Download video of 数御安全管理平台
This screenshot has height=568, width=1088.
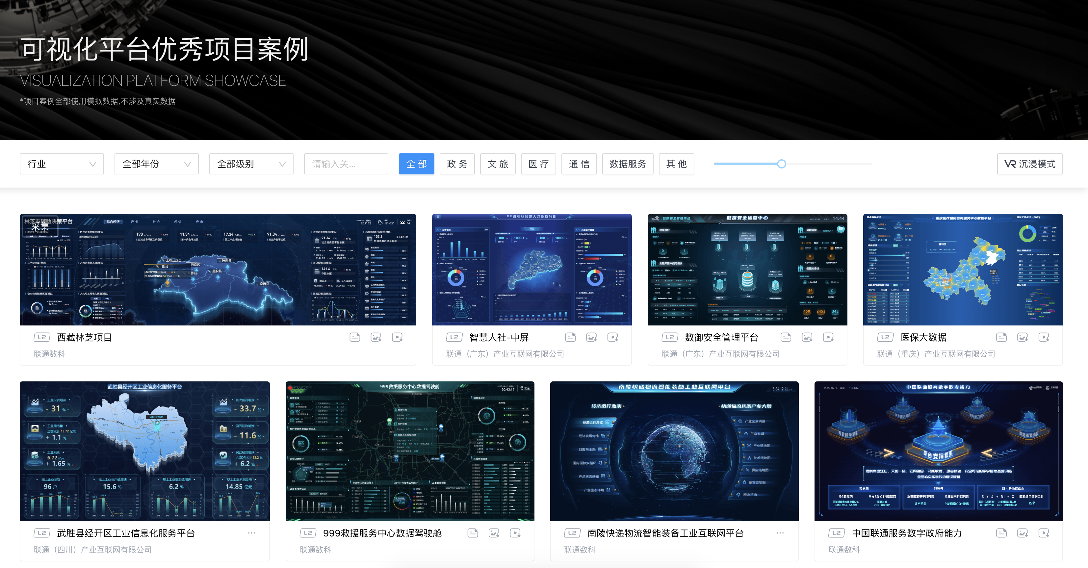[x=828, y=337]
